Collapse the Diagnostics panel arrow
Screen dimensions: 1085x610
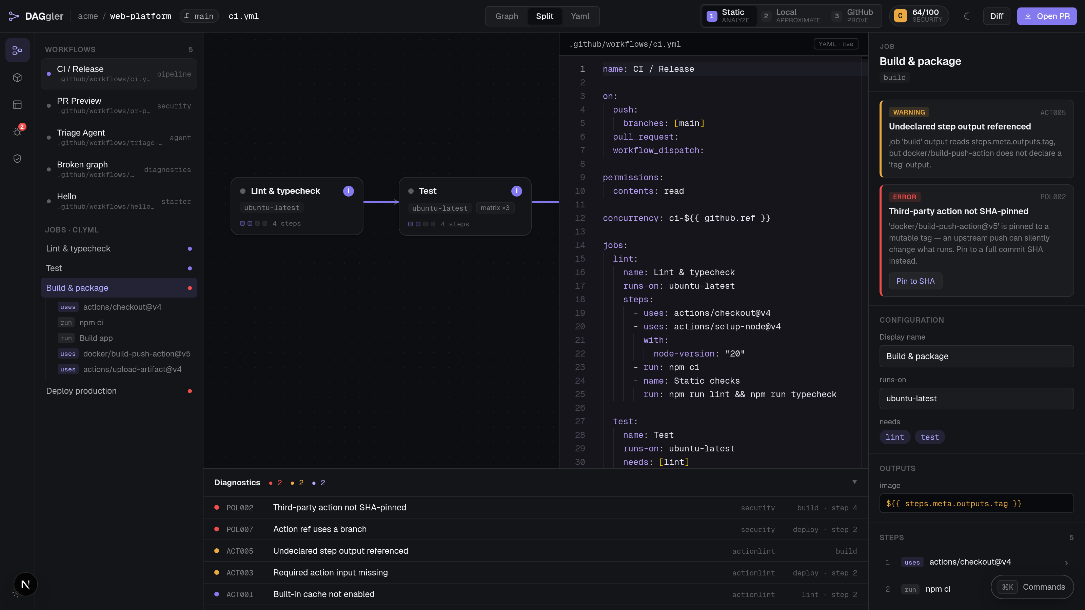pos(854,482)
